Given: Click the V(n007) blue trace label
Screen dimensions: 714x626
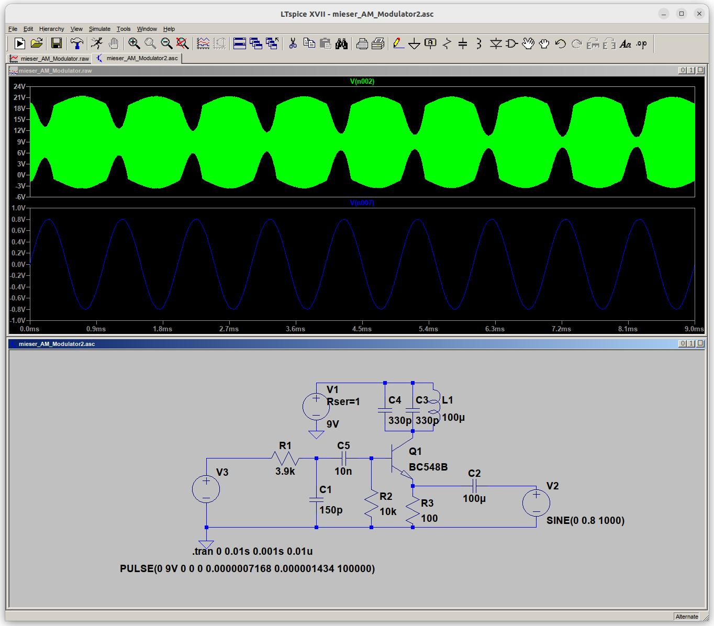Looking at the screenshot, I should 362,203.
